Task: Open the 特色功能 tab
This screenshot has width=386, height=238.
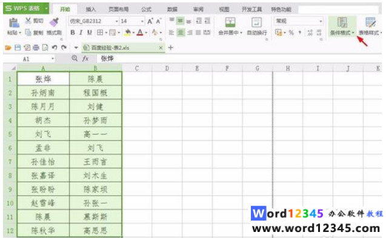Action: [x=281, y=9]
